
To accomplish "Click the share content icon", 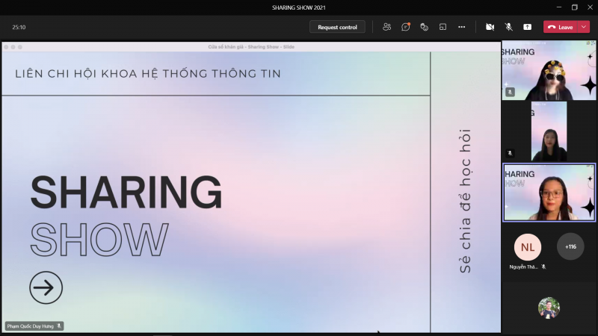I will (527, 27).
